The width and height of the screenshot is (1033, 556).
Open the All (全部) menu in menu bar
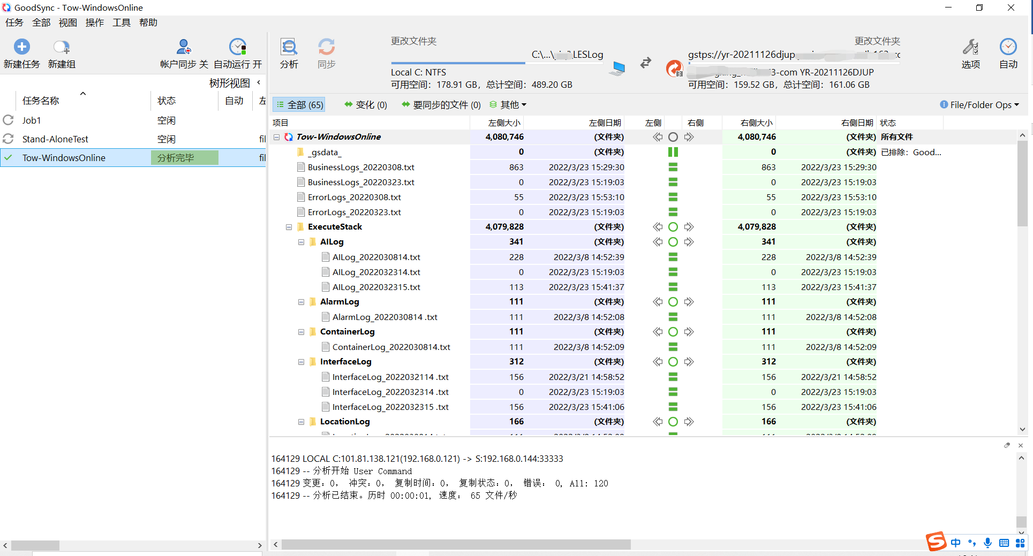click(41, 22)
